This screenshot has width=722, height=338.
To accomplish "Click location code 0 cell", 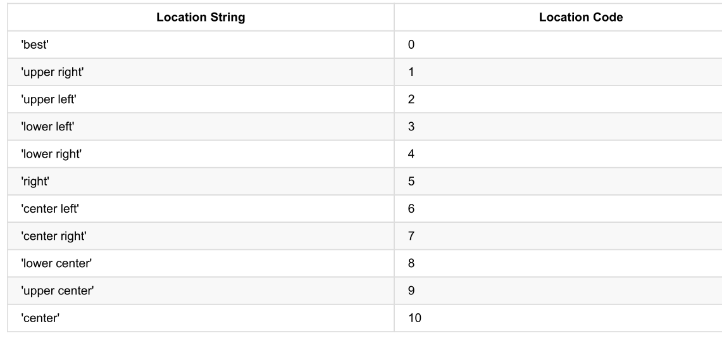I will 411,45.
